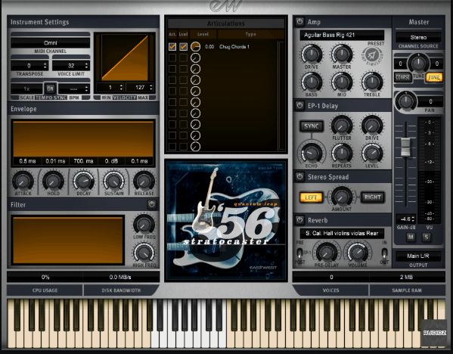Toggle the Reverb power button
Image resolution: width=453 pixels, height=354 pixels.
(x=299, y=220)
